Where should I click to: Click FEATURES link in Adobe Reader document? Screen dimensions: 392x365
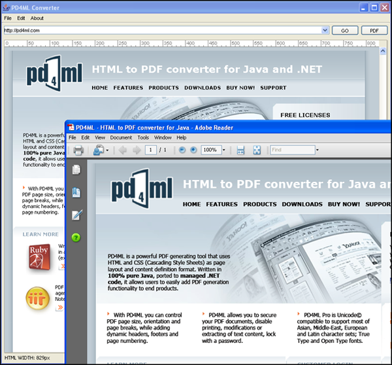221,204
